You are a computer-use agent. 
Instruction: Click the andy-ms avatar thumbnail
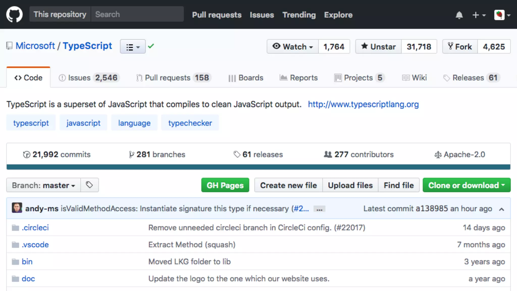17,208
